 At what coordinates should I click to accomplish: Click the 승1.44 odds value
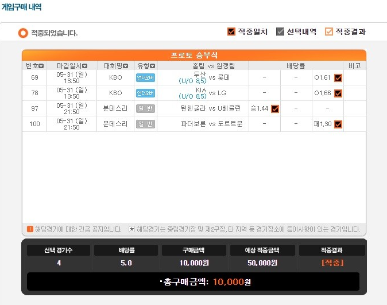pos(260,108)
